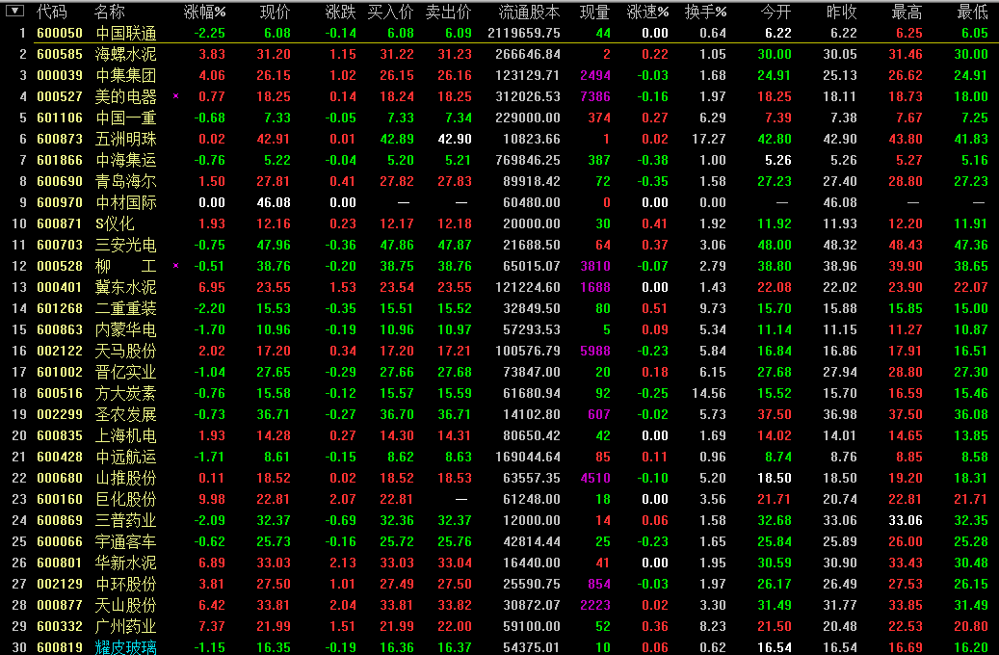Image resolution: width=999 pixels, height=655 pixels.
Task: Sort by the 流通股本 column header
Action: pyautogui.click(x=530, y=12)
